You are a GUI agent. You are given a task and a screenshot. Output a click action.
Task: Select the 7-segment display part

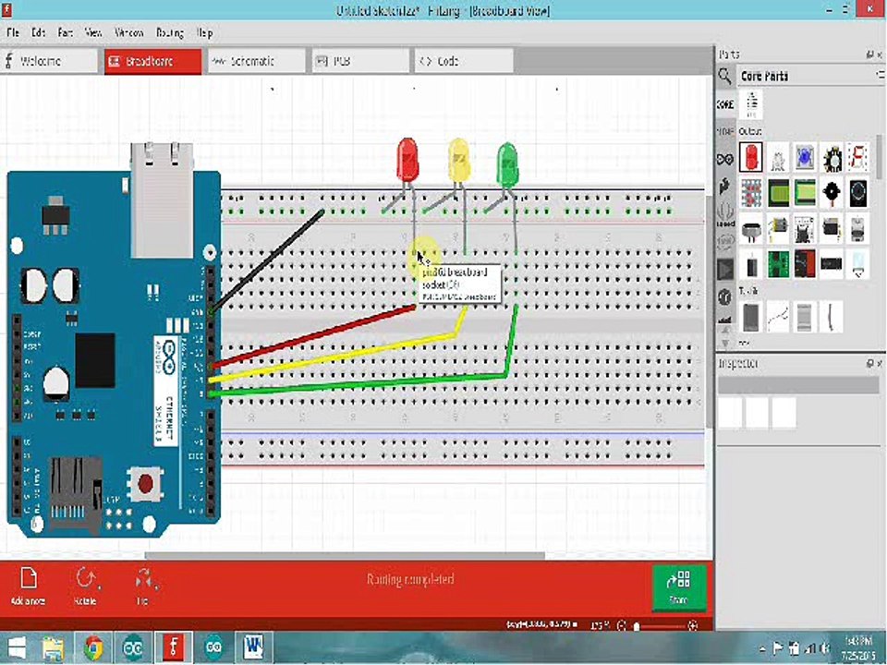click(x=857, y=158)
